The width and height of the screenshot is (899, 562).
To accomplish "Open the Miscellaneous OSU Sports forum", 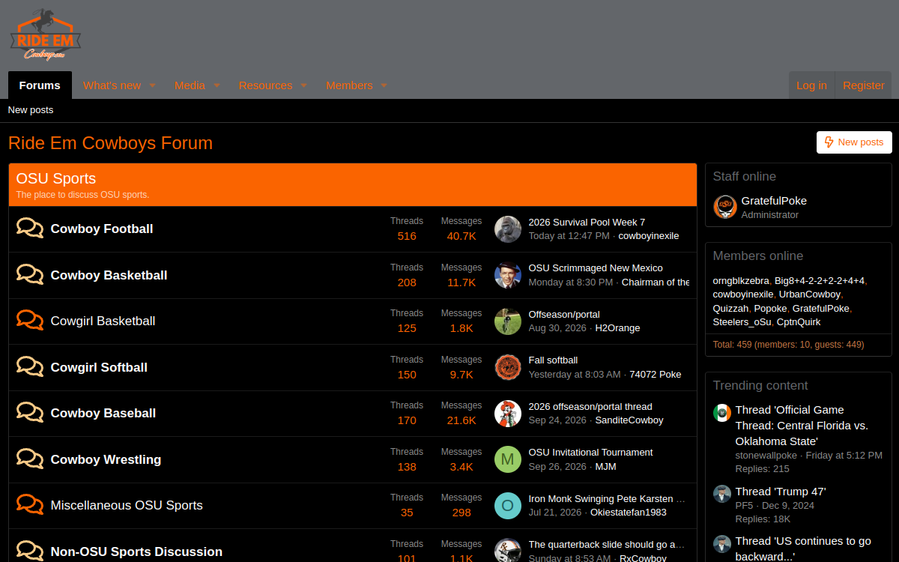I will 127,505.
